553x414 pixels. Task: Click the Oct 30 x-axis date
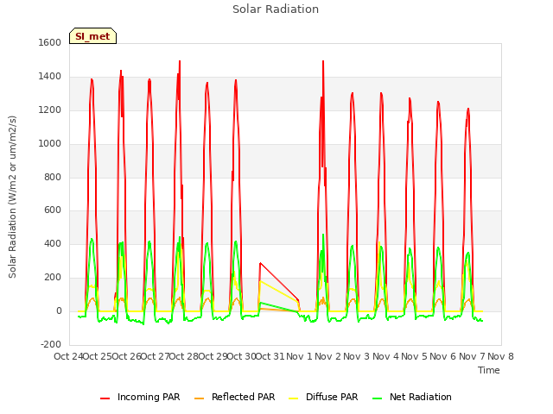(241, 356)
